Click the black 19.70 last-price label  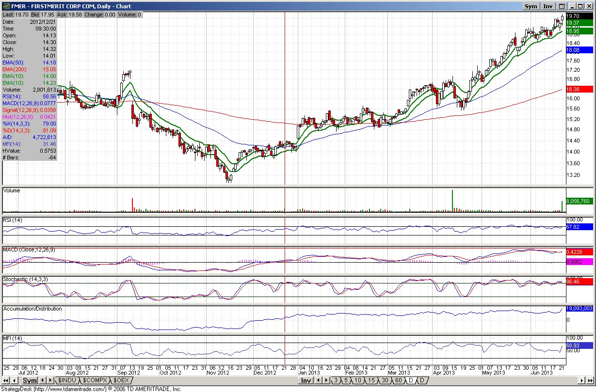coord(579,16)
